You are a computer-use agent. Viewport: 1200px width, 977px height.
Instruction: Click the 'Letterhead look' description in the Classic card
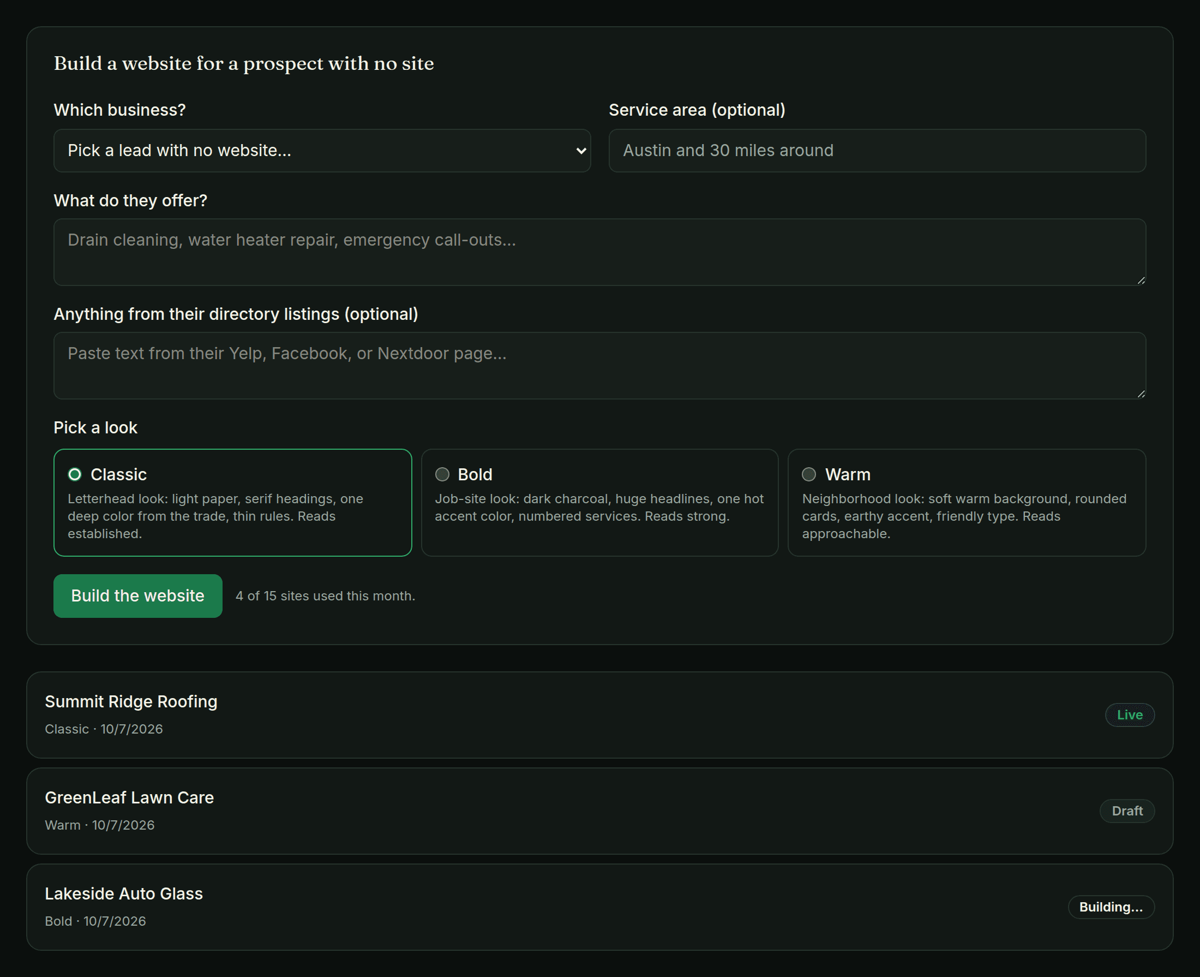click(x=215, y=516)
